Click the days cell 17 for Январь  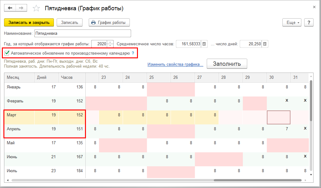tap(46, 89)
